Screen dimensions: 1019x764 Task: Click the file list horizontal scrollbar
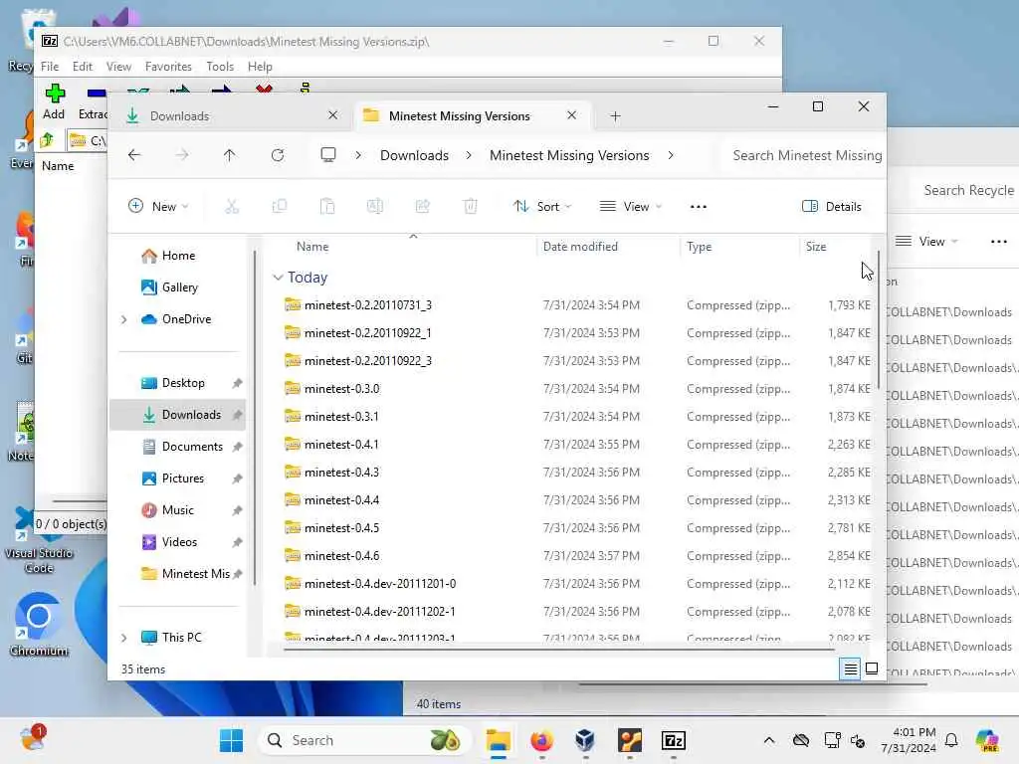[x=559, y=649]
